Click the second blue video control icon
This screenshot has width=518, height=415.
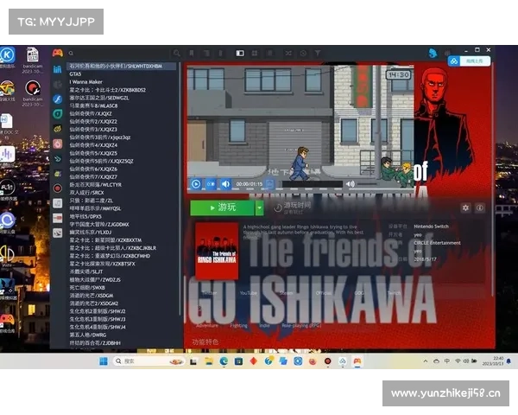pos(211,183)
